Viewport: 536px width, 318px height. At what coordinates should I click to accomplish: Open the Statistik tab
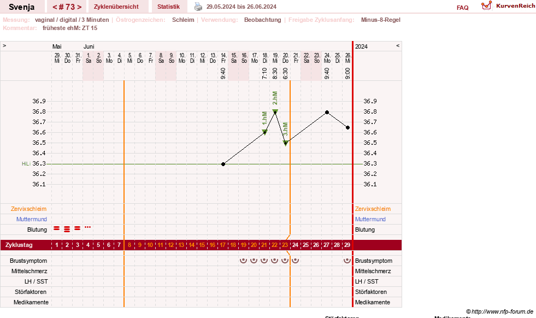click(168, 7)
